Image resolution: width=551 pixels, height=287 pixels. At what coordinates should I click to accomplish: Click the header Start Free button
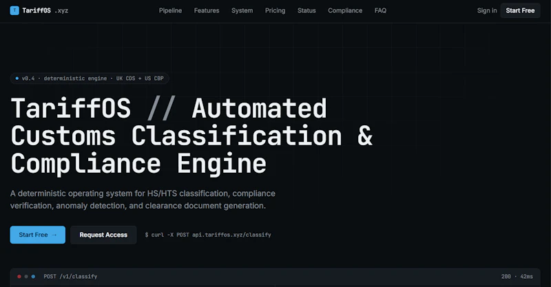[521, 10]
